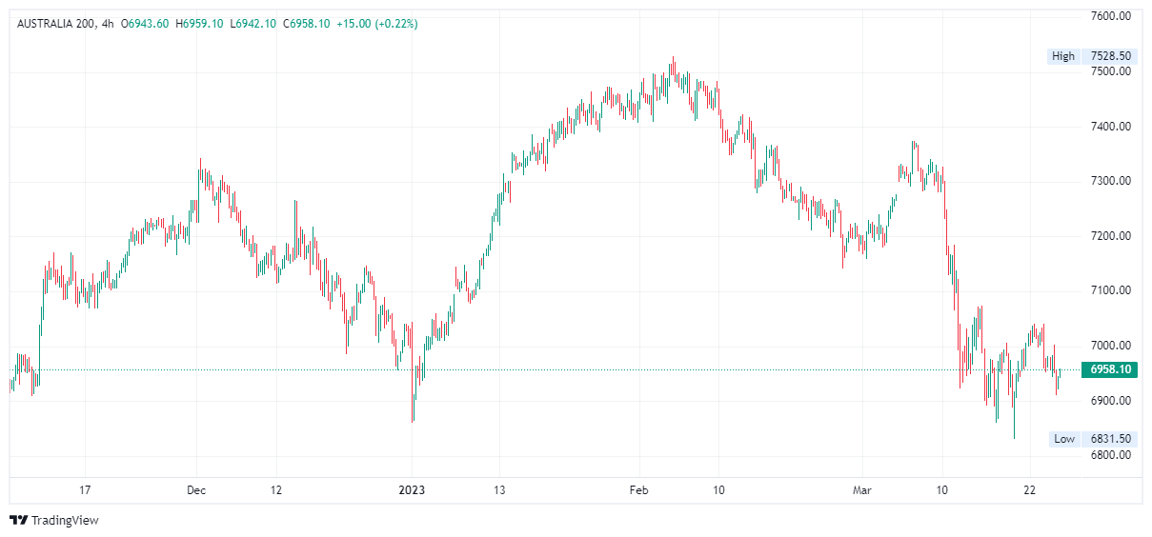Click the 22 date label on time axis

pos(1029,490)
